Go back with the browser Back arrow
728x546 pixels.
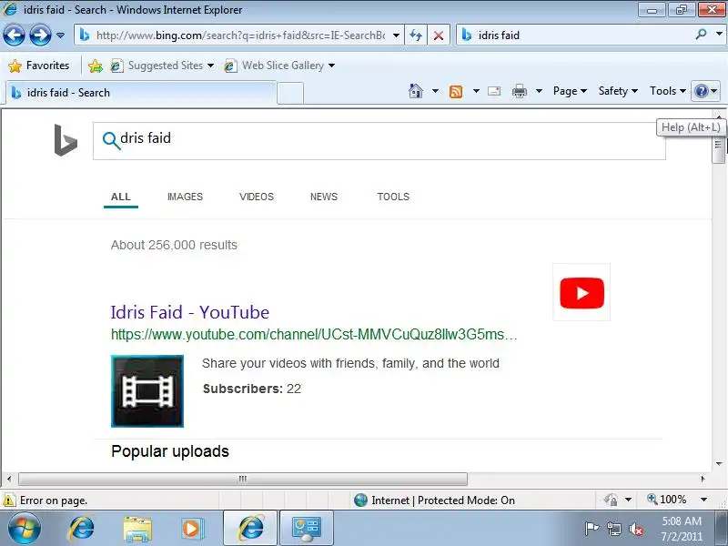[x=14, y=35]
